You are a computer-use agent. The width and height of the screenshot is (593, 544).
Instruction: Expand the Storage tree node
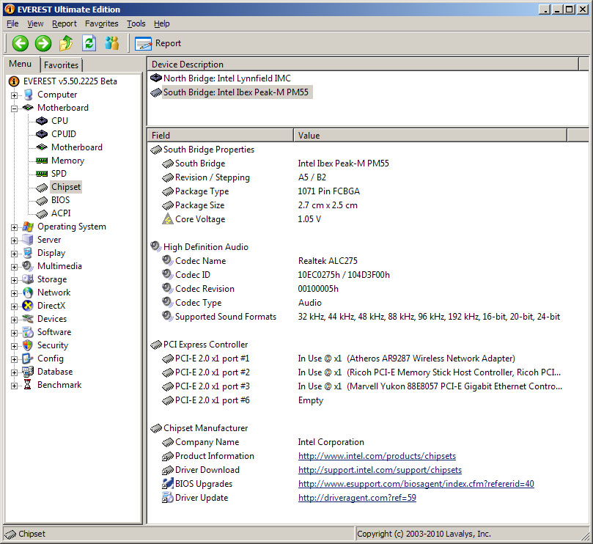pos(14,280)
